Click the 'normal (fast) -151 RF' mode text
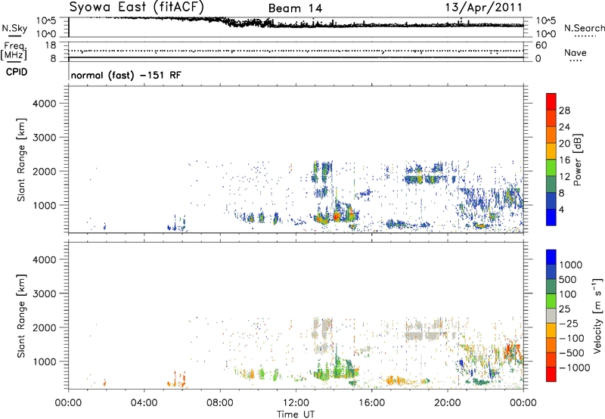Viewport: 605px width, 419px height. [126, 75]
